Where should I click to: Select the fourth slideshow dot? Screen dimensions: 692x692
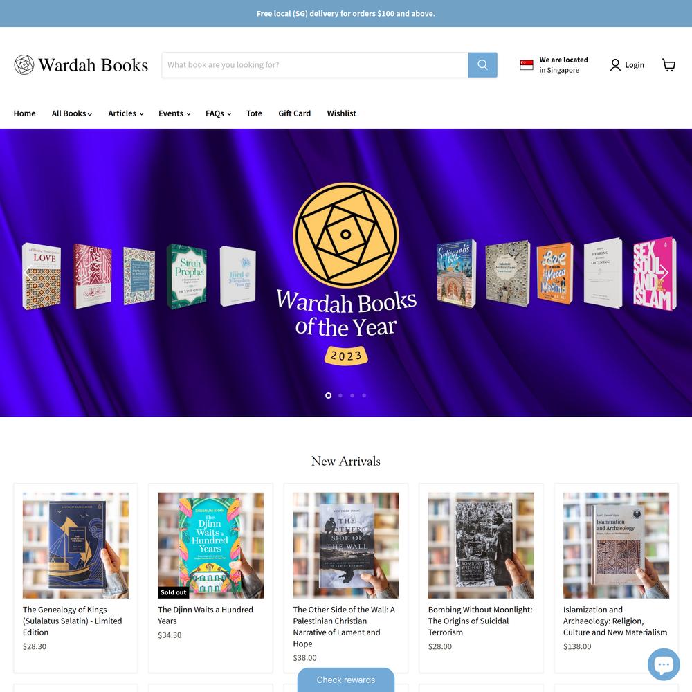click(364, 395)
